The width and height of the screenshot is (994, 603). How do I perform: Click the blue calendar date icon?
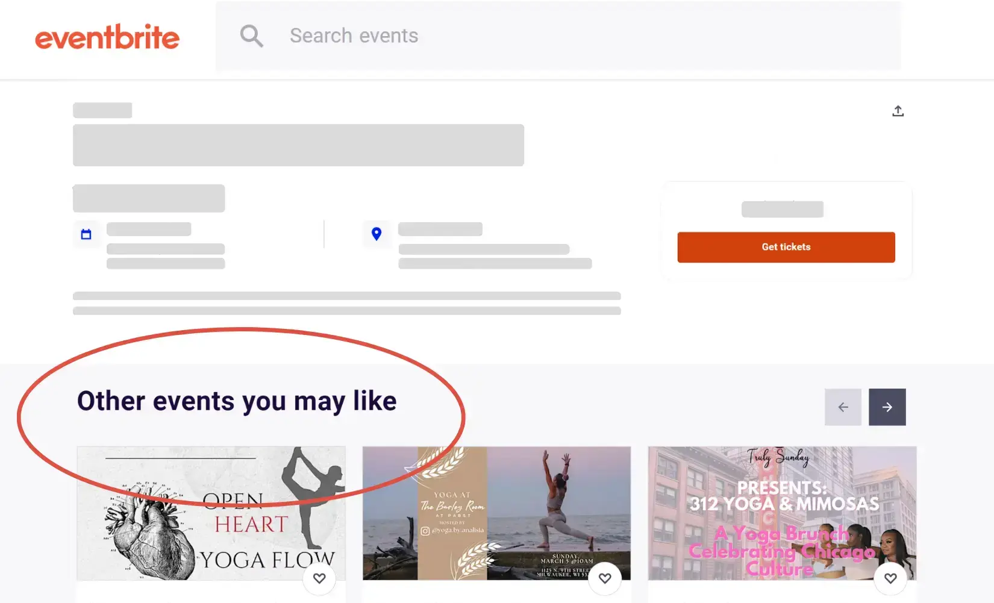click(87, 234)
